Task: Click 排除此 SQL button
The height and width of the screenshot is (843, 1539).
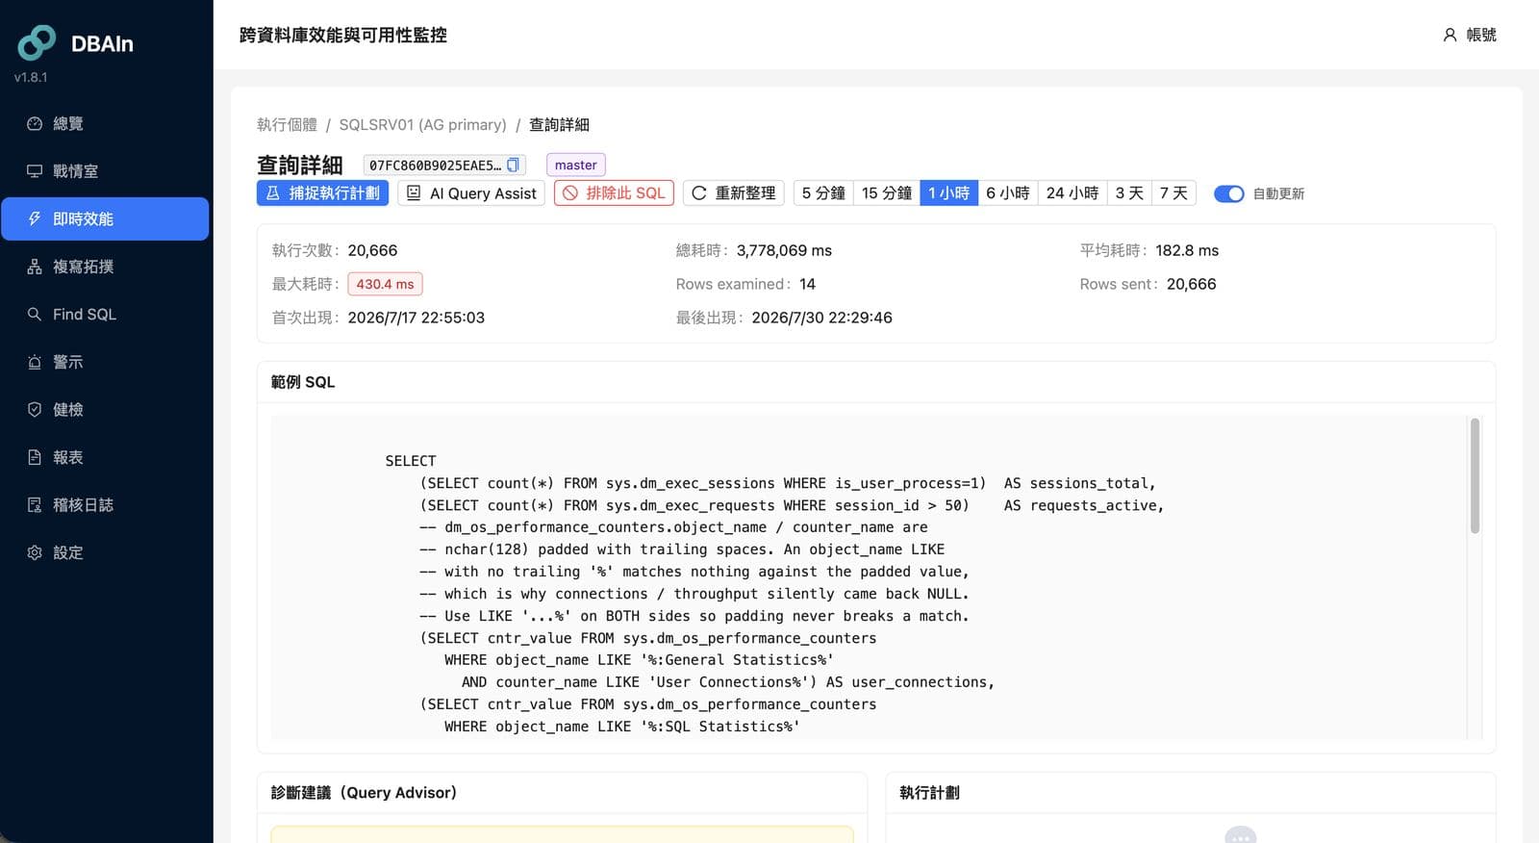Action: [614, 192]
